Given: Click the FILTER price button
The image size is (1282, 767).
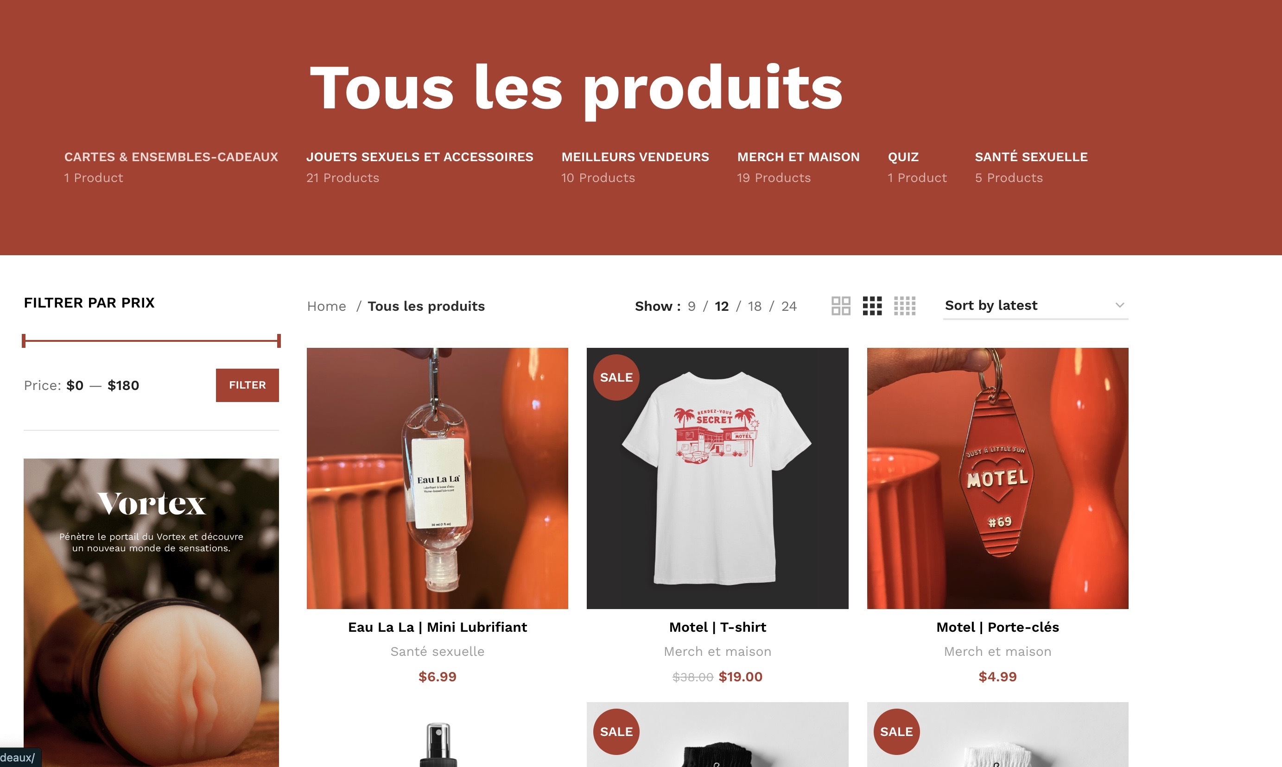Looking at the screenshot, I should coord(247,385).
